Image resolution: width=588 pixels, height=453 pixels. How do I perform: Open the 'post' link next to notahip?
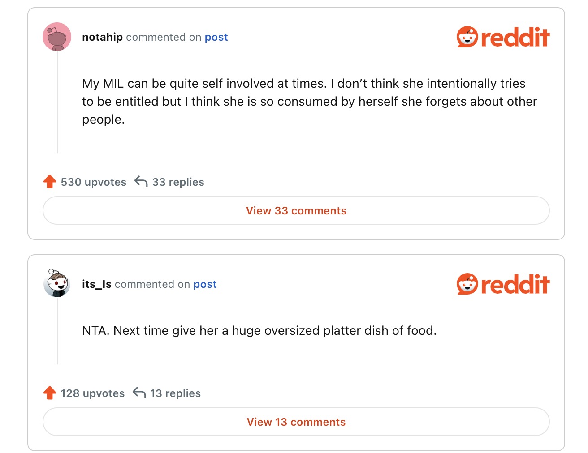pyautogui.click(x=216, y=37)
